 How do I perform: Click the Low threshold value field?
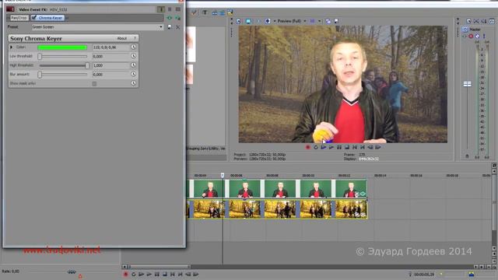point(110,57)
